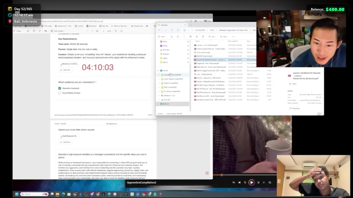Open the CDN media bookmark

pyautogui.click(x=47, y=26)
